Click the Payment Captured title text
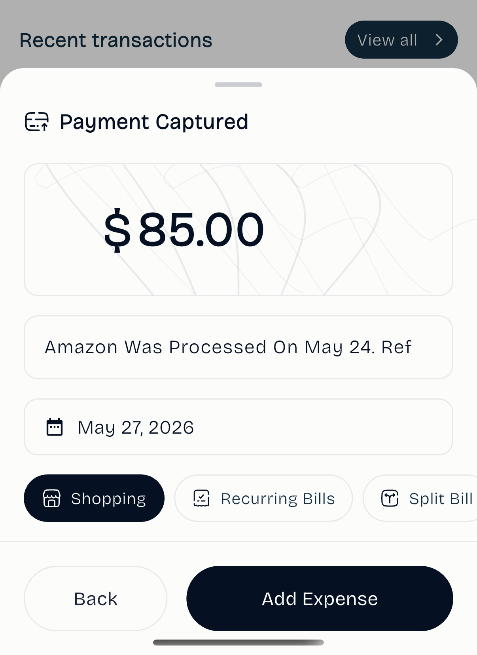 pos(154,122)
